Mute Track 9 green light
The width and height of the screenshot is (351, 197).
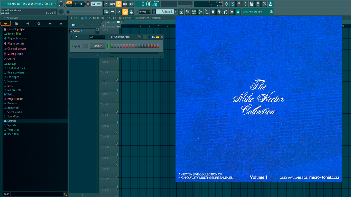117,123
